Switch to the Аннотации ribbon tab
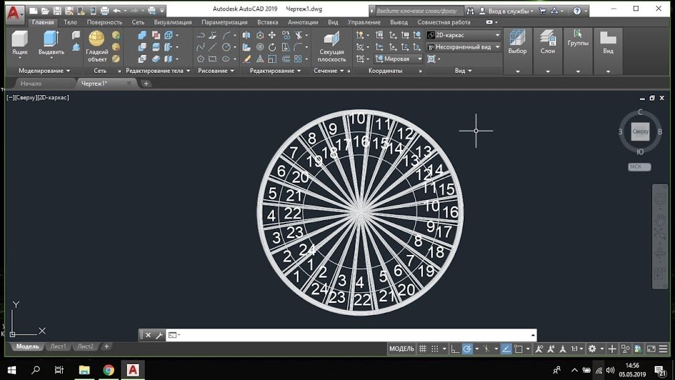675x380 pixels. pos(303,22)
